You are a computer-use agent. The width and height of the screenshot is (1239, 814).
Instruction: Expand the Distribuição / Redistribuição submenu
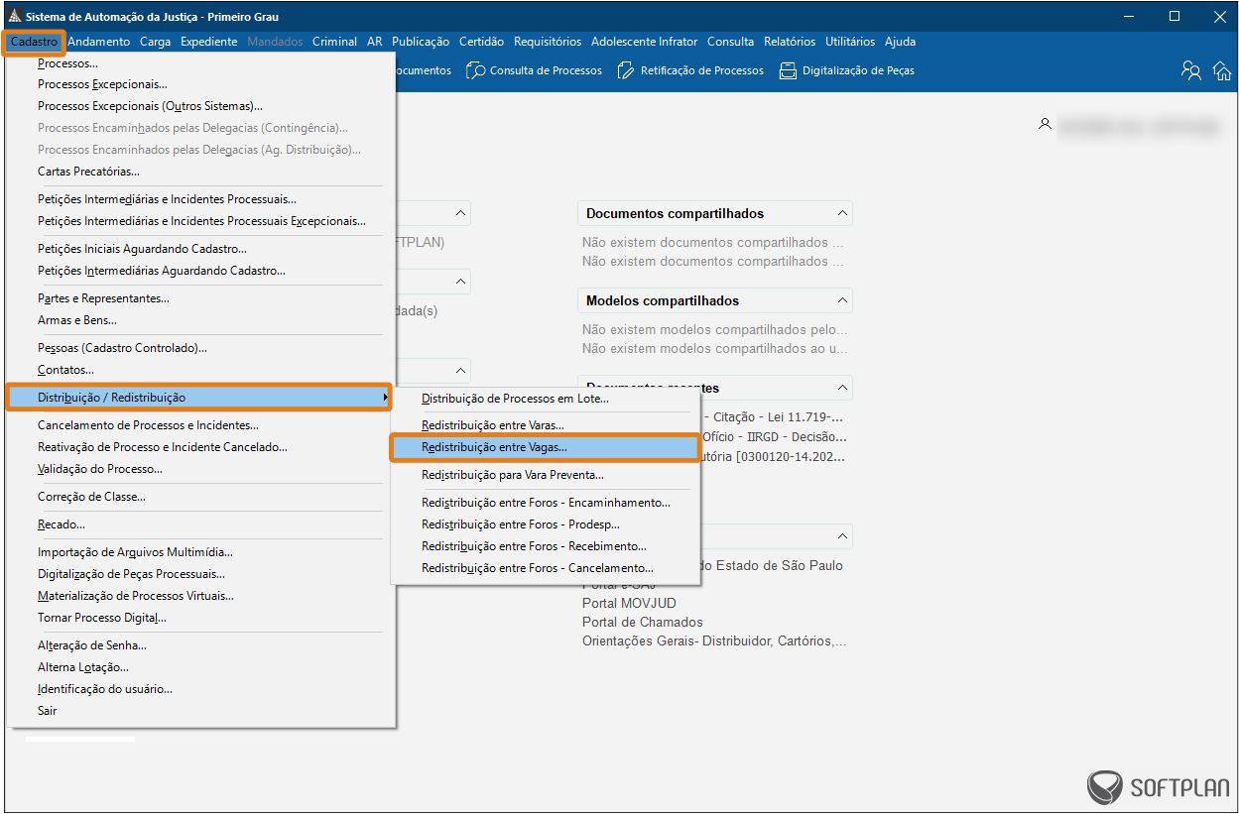[x=200, y=399]
